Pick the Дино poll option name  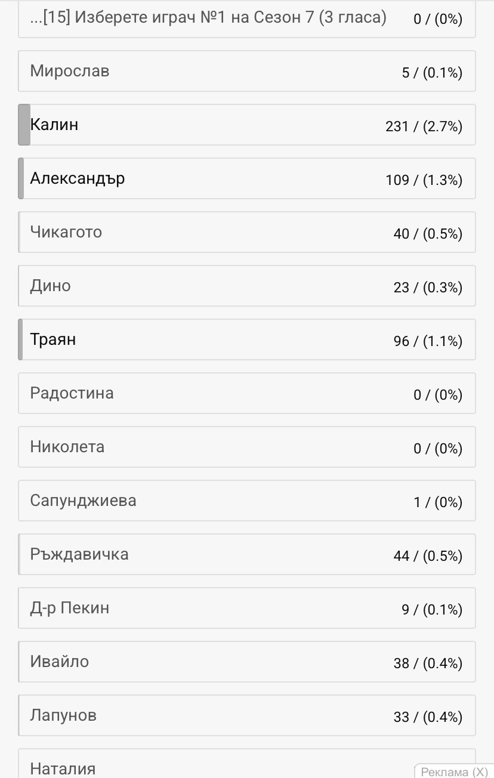coord(51,286)
